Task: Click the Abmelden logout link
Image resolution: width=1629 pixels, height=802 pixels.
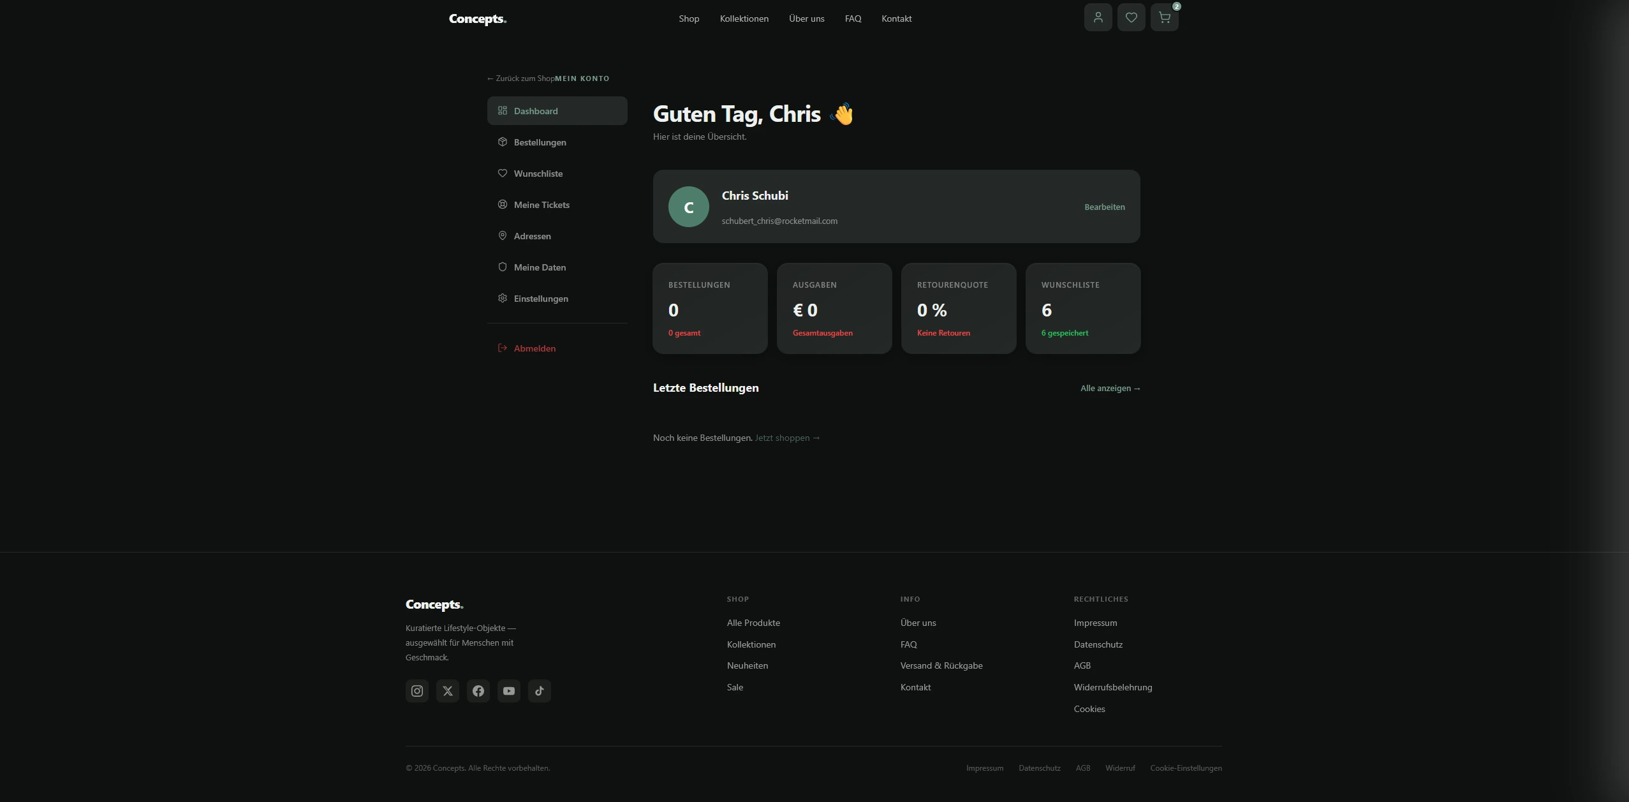Action: [x=557, y=348]
